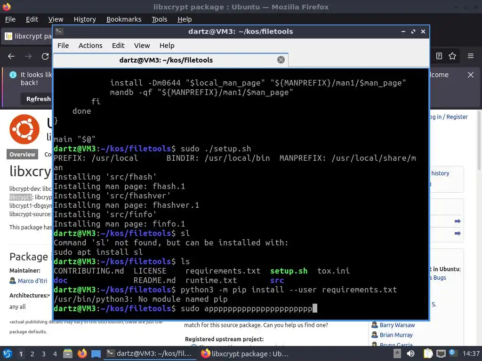Open Firefox History menu
This screenshot has height=361, width=482.
tap(85, 19)
